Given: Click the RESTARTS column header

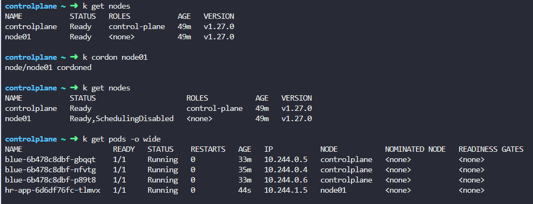Looking at the screenshot, I should tap(208, 149).
